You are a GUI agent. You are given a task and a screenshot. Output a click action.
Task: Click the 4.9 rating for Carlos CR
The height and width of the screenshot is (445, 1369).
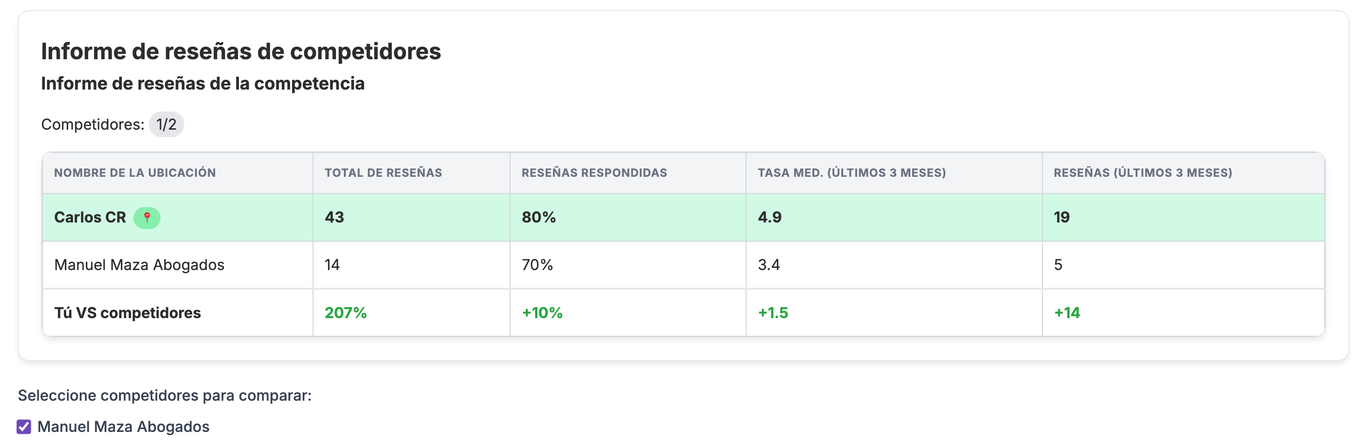click(769, 217)
